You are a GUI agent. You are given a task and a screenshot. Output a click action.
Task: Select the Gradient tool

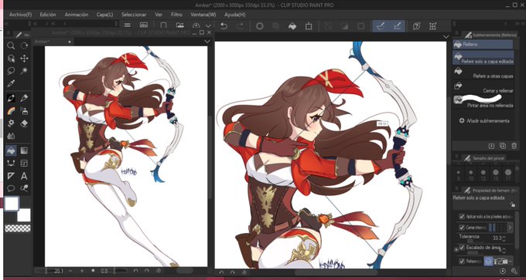click(x=24, y=151)
